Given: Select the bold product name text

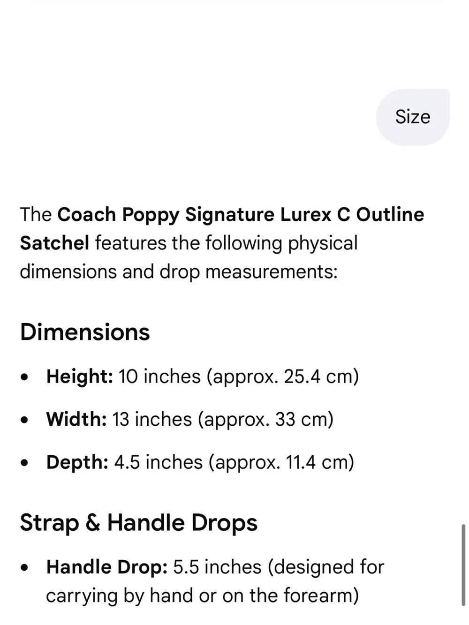Looking at the screenshot, I should point(222,229).
